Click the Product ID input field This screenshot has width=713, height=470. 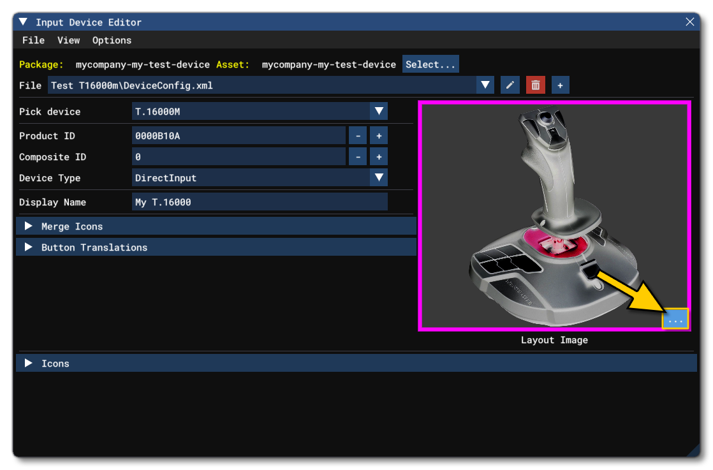pyautogui.click(x=239, y=136)
